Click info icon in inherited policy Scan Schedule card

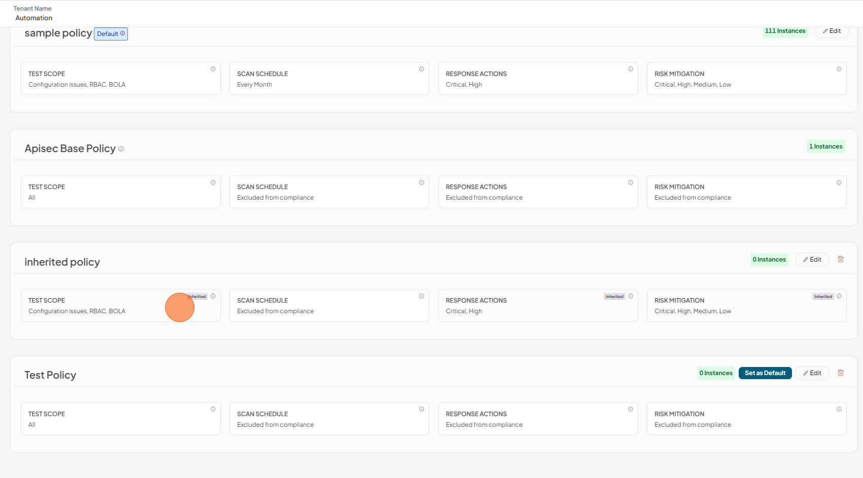pyautogui.click(x=422, y=296)
